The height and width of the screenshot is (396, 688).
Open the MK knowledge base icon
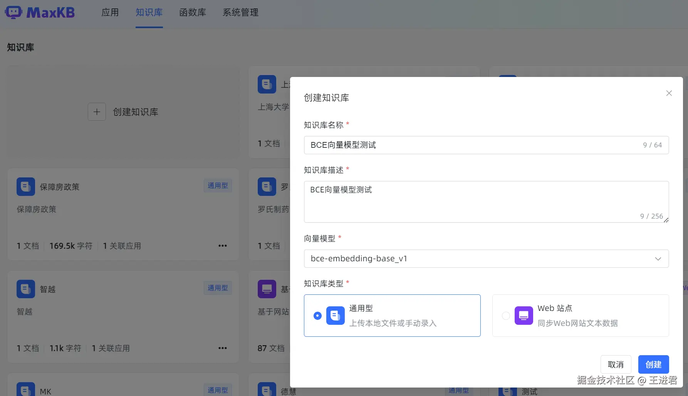26,389
